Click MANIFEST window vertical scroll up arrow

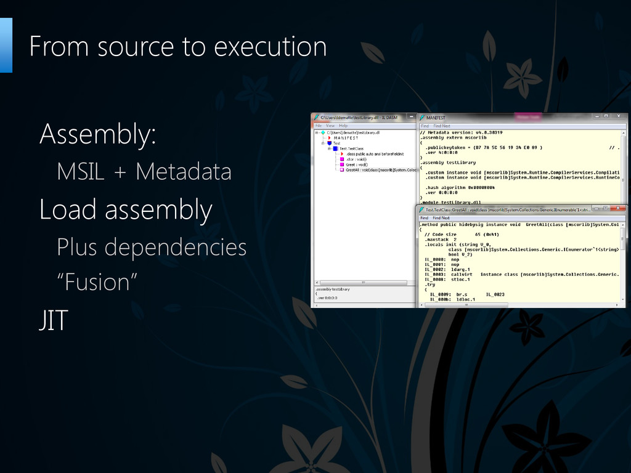[624, 133]
